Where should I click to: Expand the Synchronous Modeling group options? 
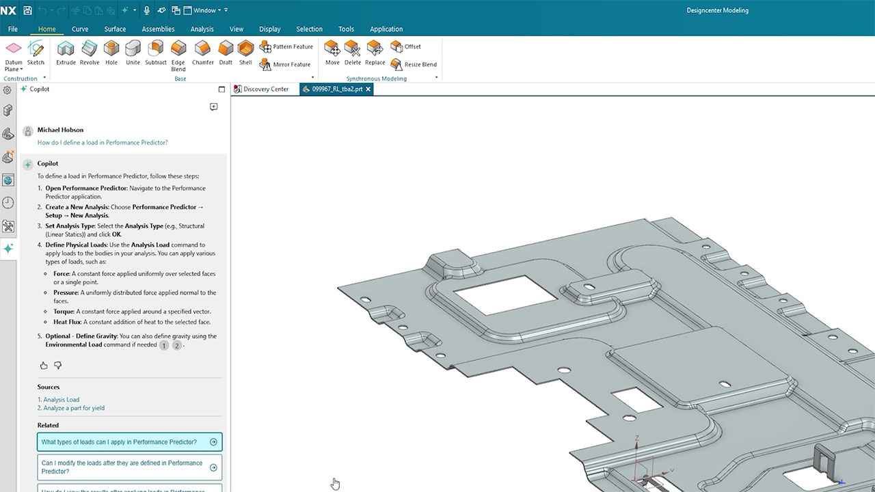436,78
